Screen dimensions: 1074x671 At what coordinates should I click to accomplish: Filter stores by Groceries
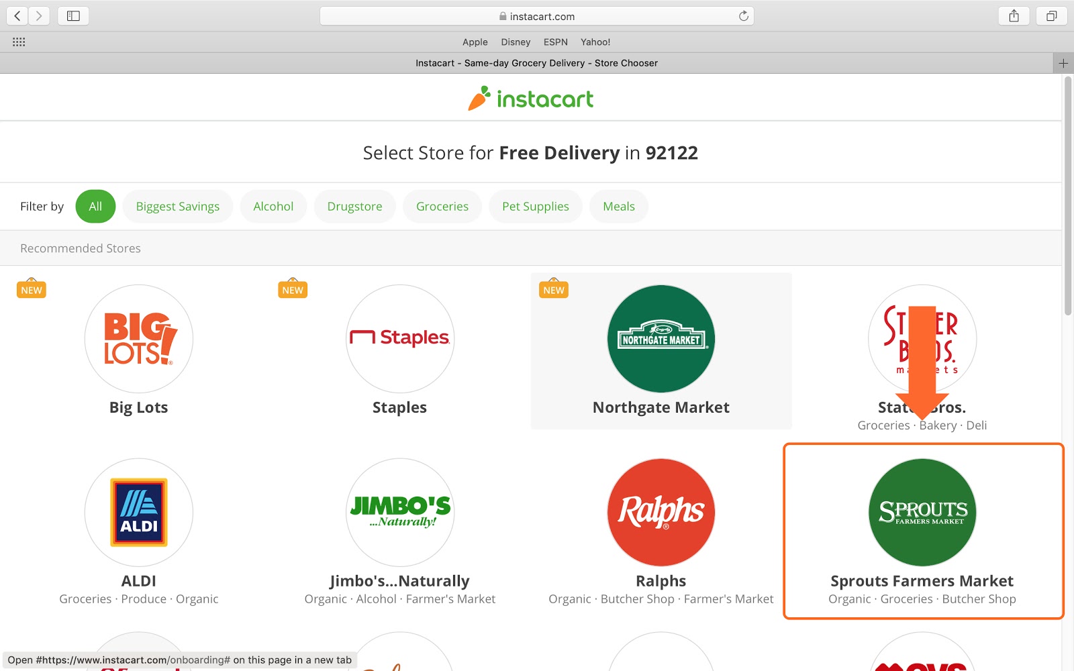click(x=442, y=207)
